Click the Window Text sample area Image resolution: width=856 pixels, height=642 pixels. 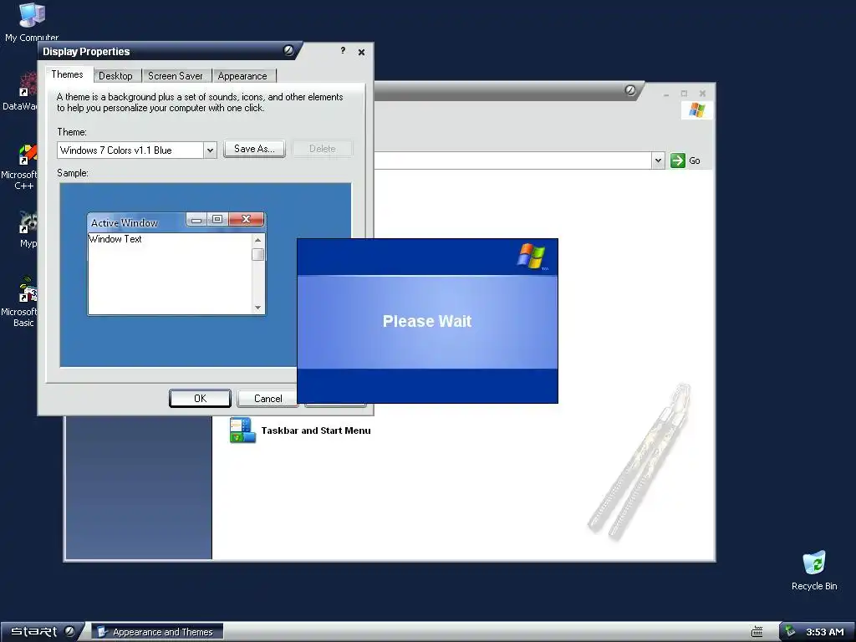pyautogui.click(x=171, y=273)
